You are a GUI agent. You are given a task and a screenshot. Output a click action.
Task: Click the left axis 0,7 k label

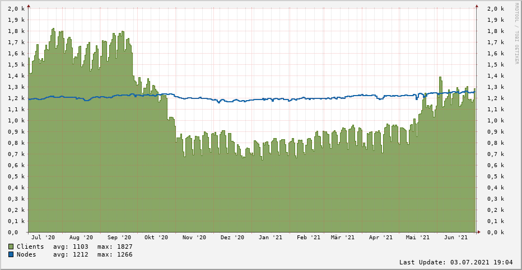[x=16, y=154]
